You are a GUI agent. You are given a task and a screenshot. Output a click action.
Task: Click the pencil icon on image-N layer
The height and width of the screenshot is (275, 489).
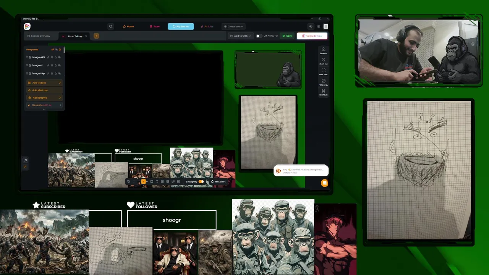point(49,65)
